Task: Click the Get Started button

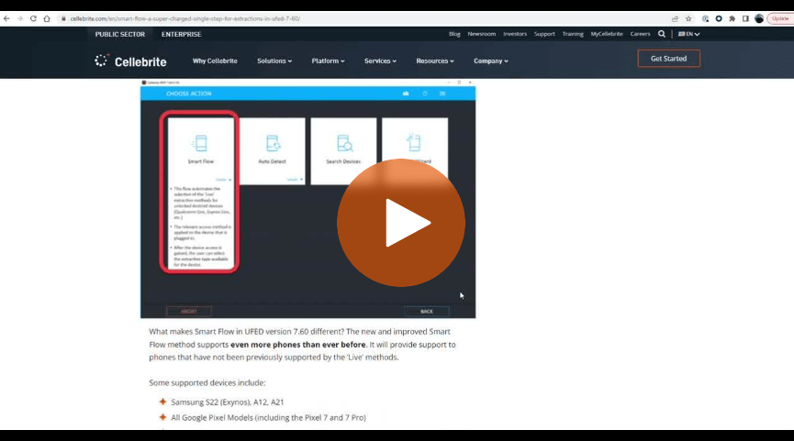Action: [x=669, y=59]
